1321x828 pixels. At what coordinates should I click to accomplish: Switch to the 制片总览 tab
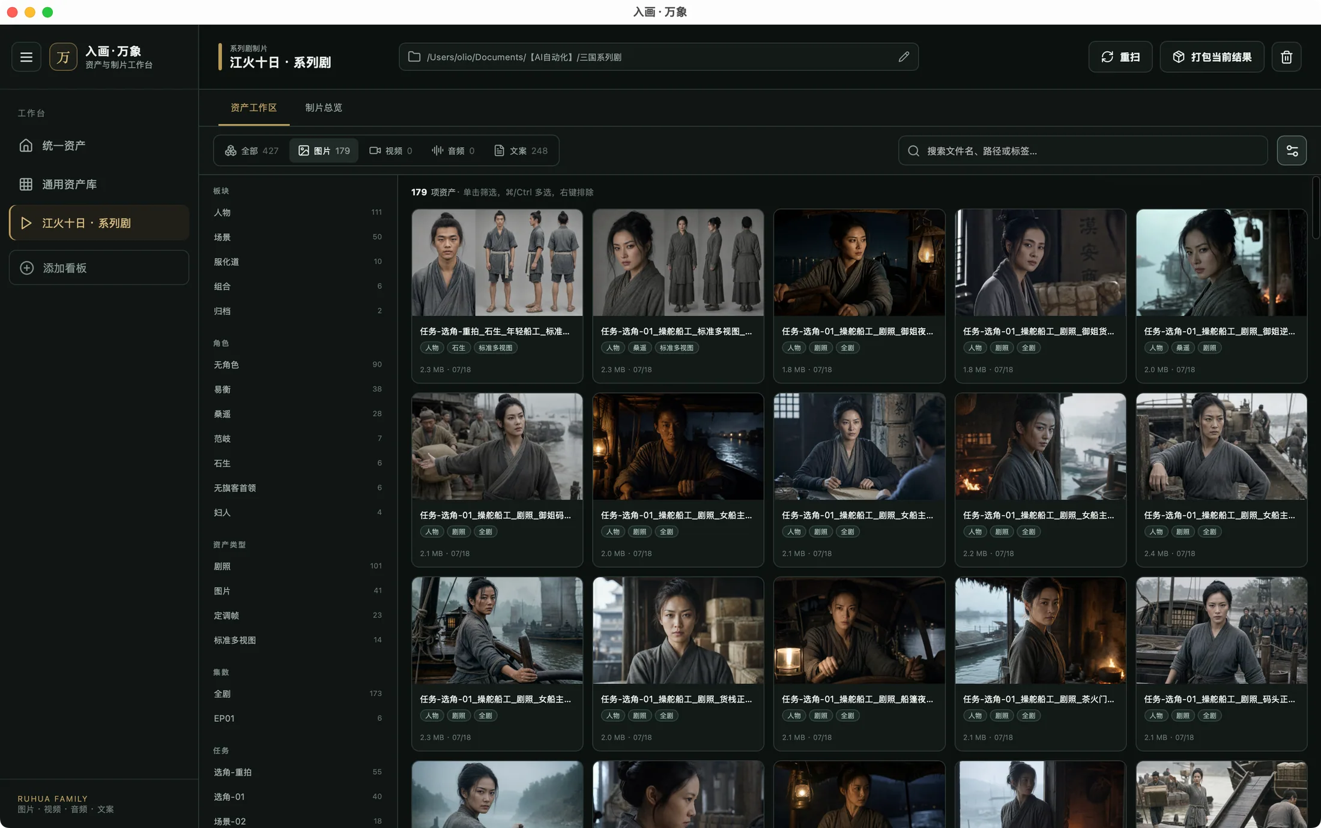tap(324, 107)
